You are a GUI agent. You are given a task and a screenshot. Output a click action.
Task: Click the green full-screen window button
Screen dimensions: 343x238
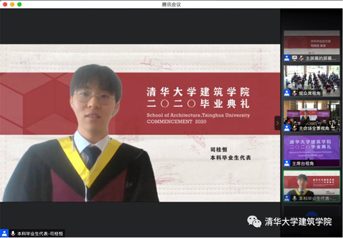pyautogui.click(x=19, y=5)
